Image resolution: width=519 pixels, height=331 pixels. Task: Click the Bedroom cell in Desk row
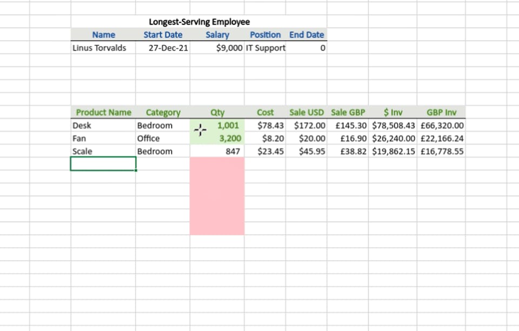coord(163,125)
